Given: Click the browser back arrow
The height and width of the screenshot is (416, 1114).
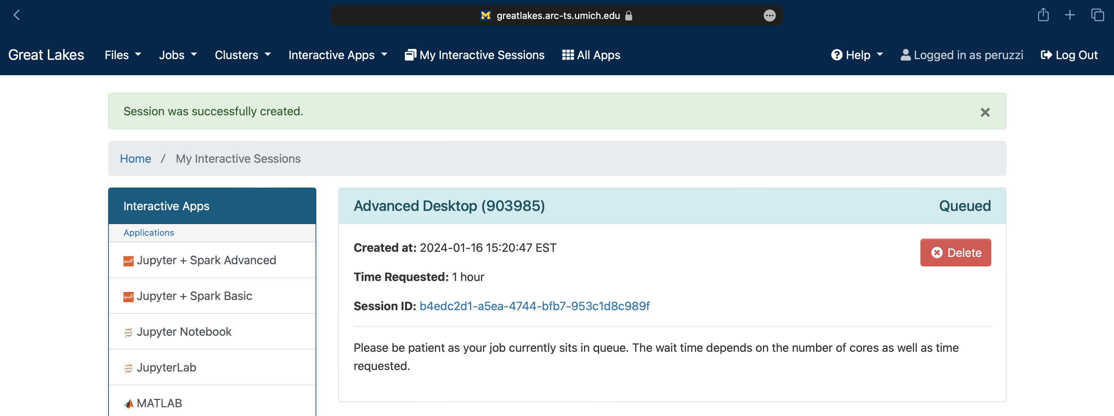Looking at the screenshot, I should [16, 15].
